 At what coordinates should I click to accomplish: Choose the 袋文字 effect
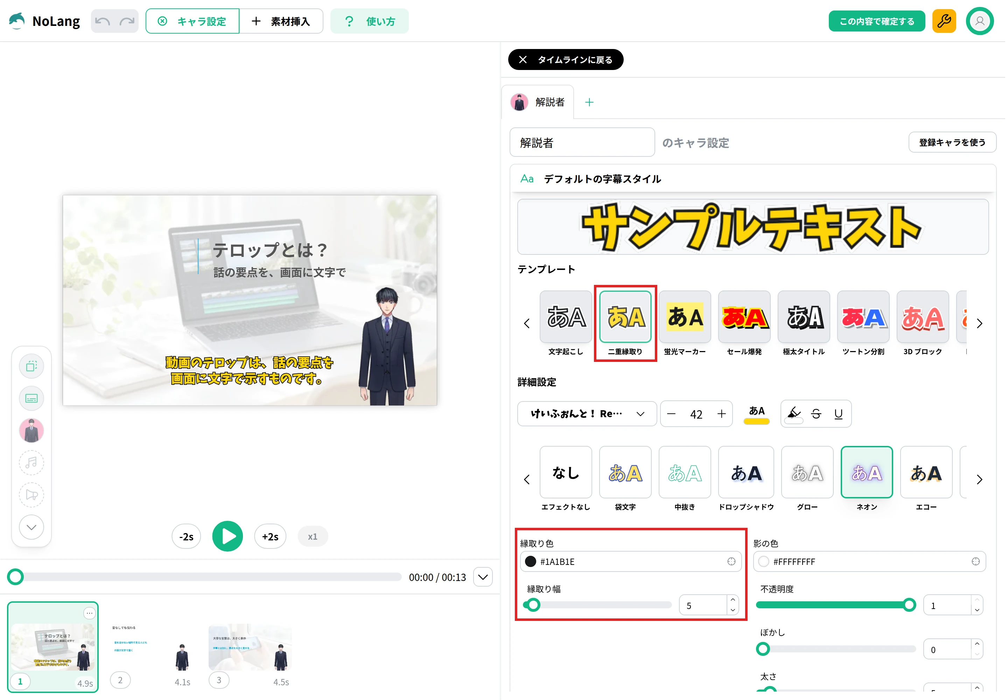click(625, 472)
